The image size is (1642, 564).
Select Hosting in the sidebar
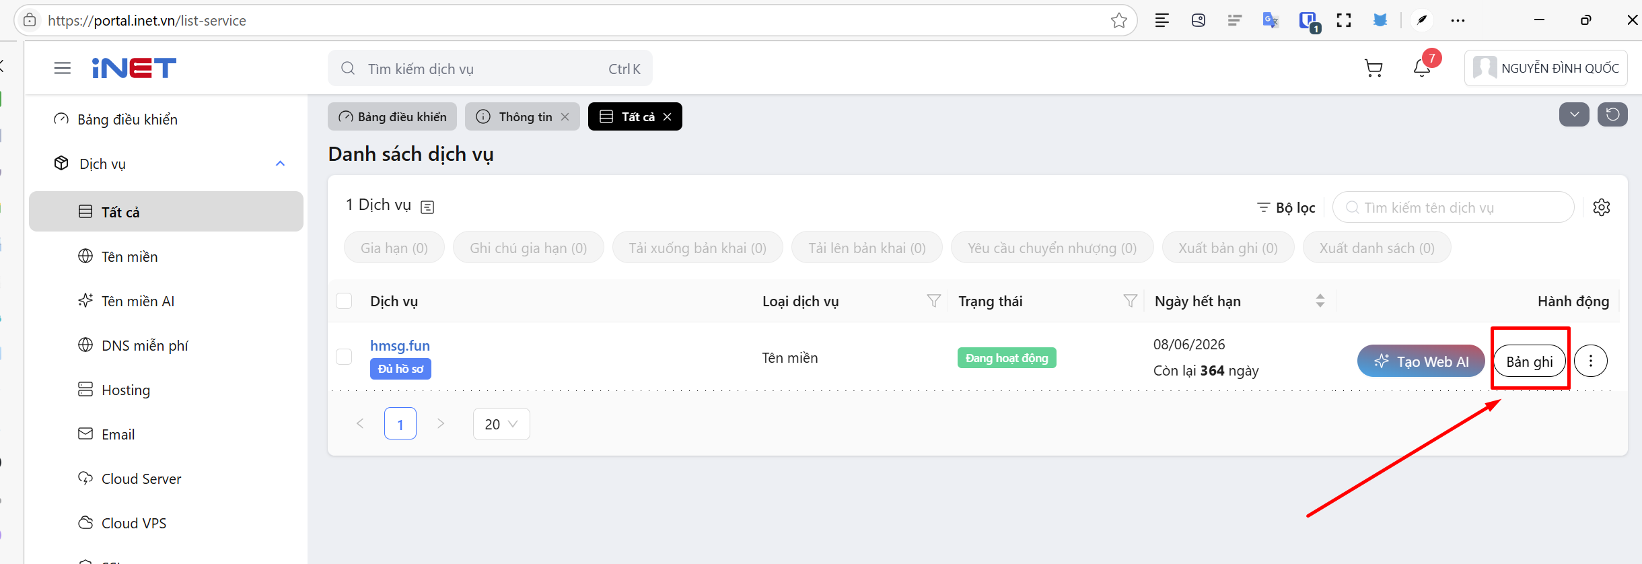pos(126,390)
